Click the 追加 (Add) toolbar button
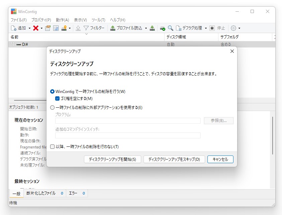 [x=18, y=28]
